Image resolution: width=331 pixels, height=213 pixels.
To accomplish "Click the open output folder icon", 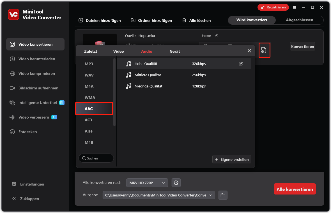I will click(x=223, y=195).
